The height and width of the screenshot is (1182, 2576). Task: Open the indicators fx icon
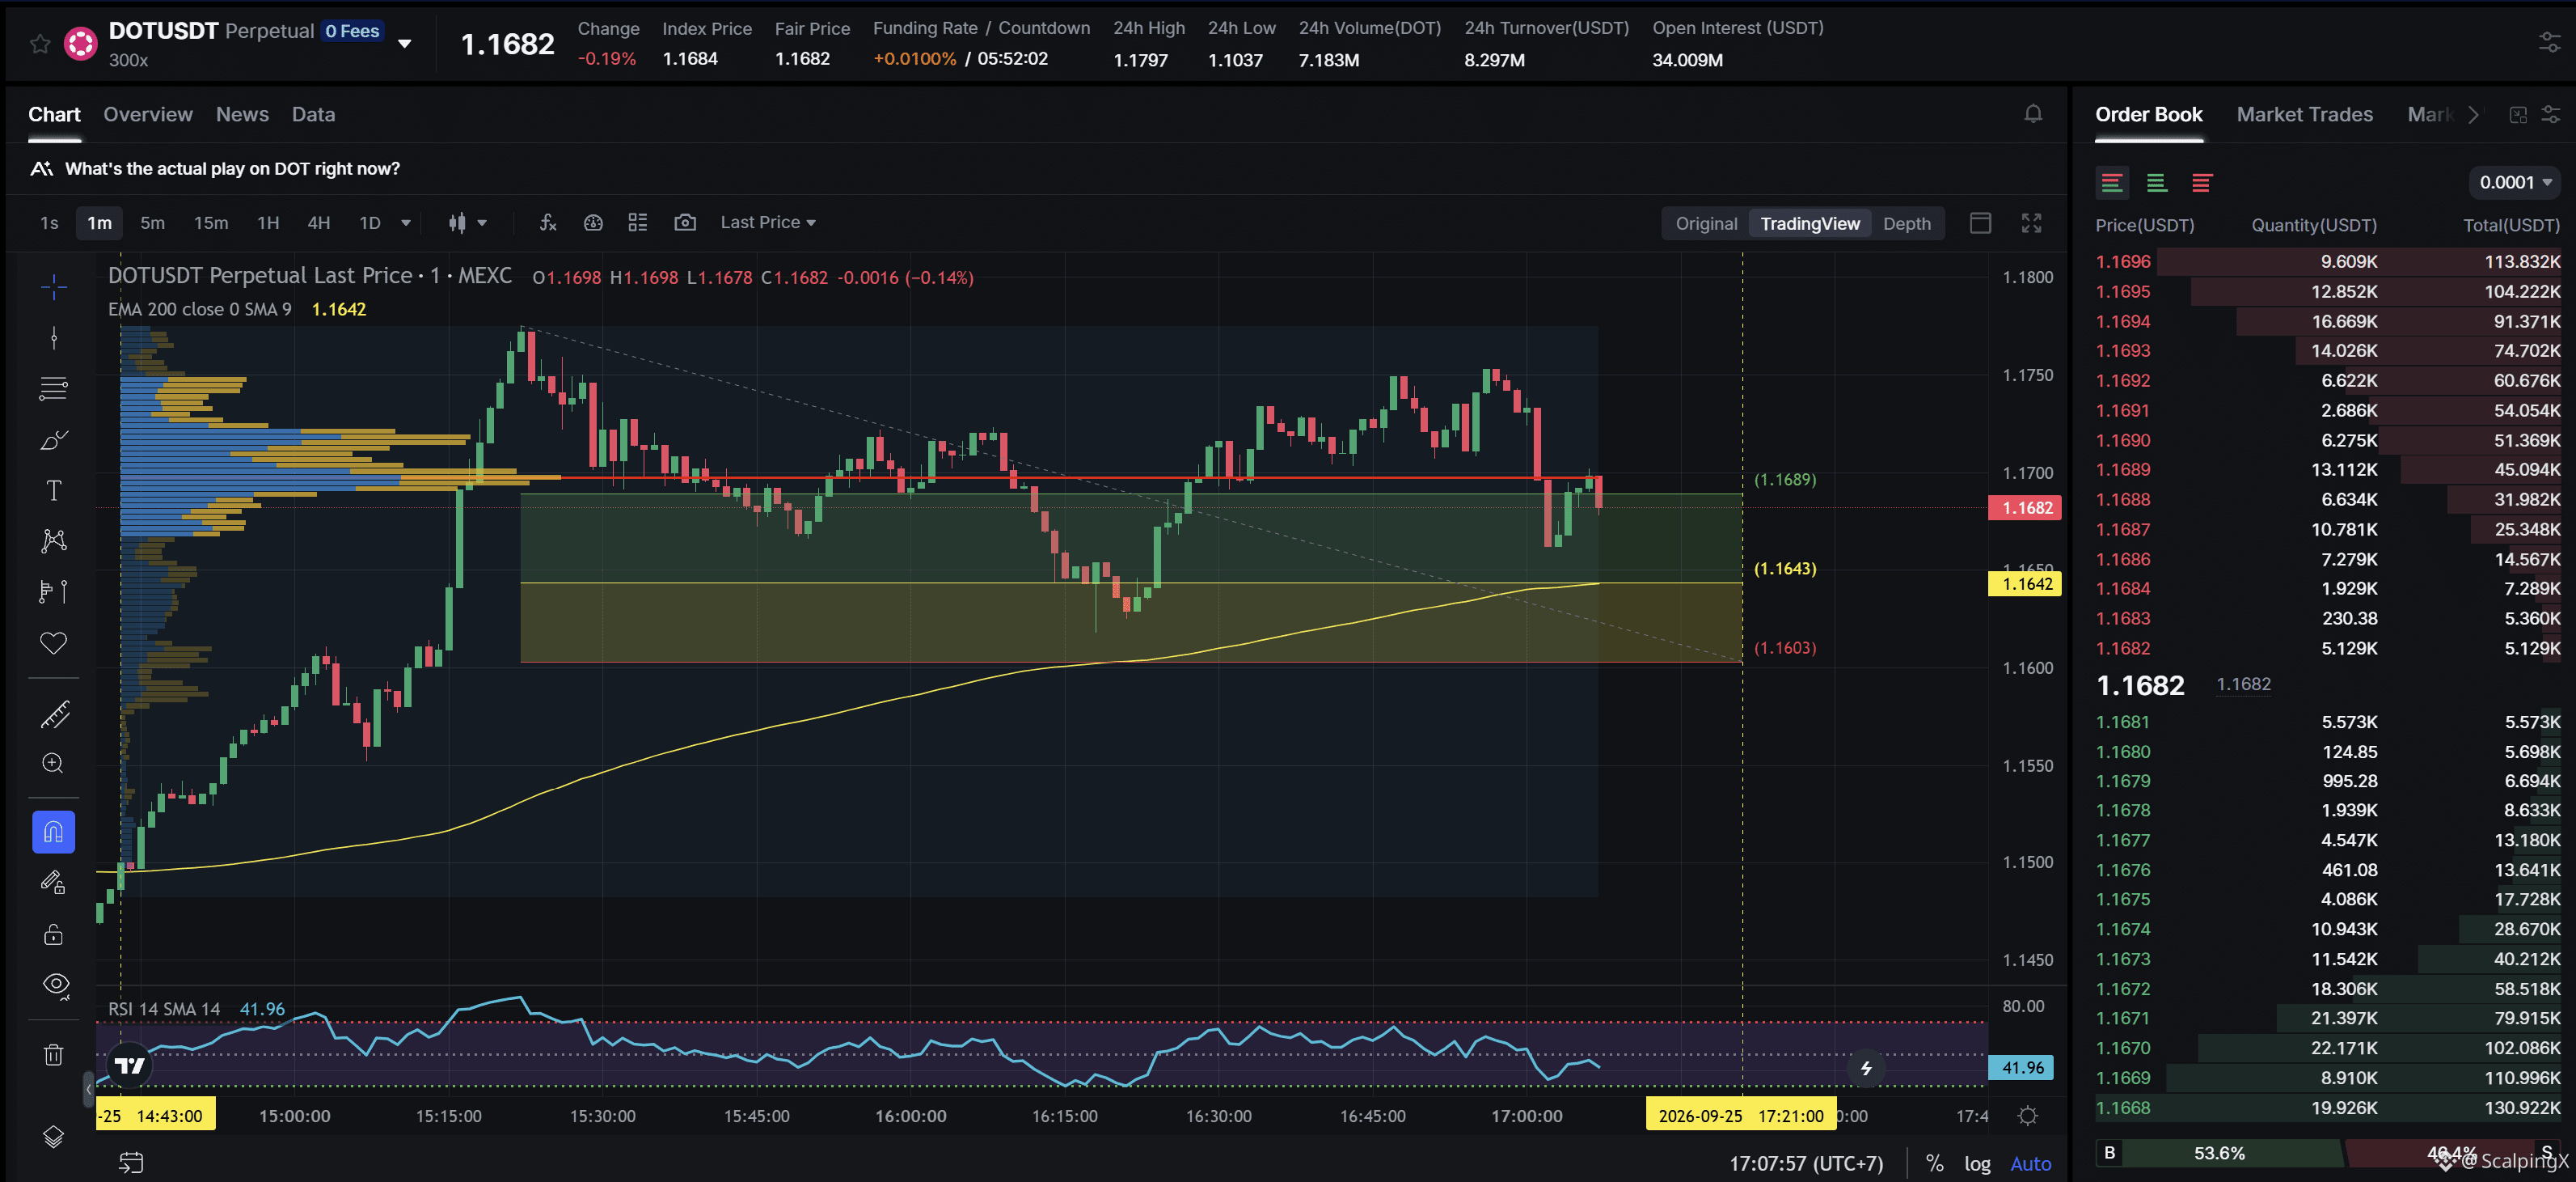pyautogui.click(x=547, y=222)
